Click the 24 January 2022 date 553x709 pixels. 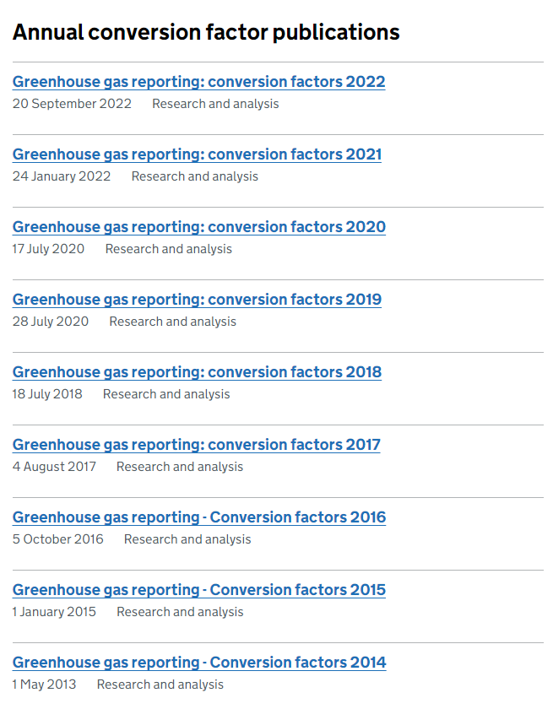click(x=62, y=176)
